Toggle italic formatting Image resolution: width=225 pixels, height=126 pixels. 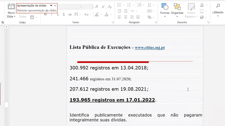[x=51, y=14]
